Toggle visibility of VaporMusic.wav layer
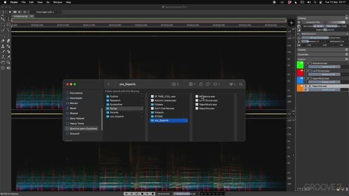349x196 pixels. click(306, 78)
